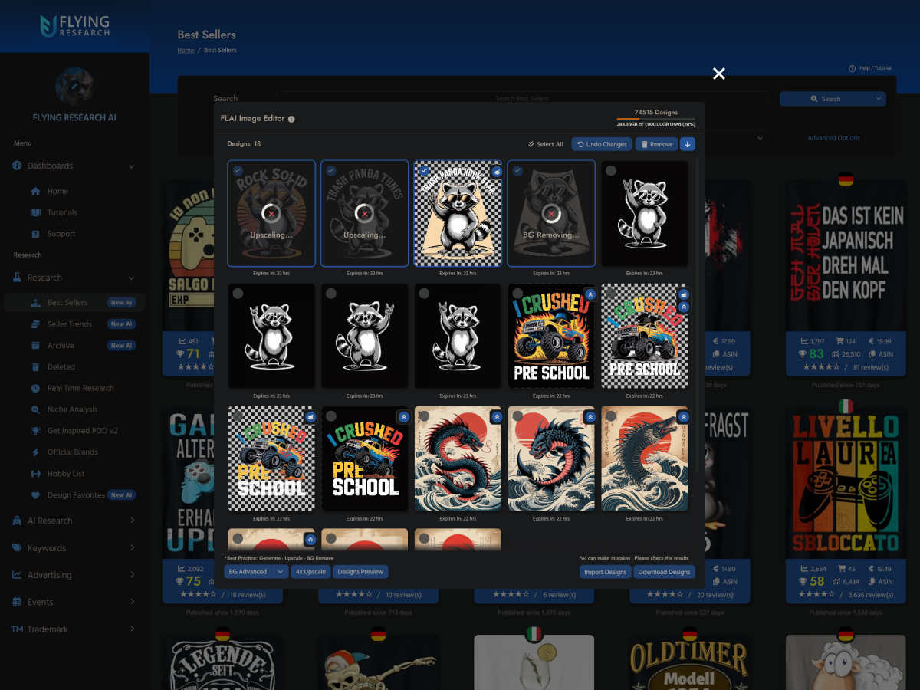
Task: Click upscale icon on red-sun dragon design
Action: point(496,417)
